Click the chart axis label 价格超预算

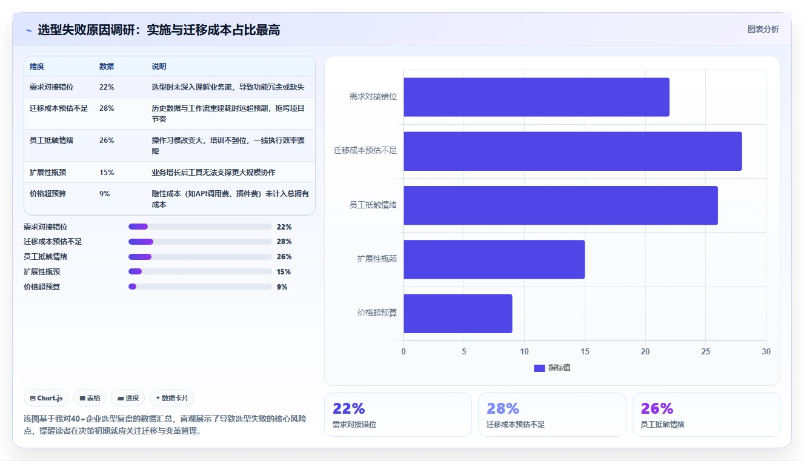(x=377, y=313)
